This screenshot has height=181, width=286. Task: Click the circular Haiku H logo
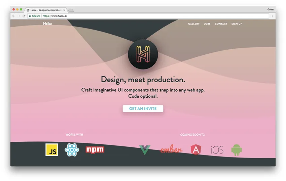pos(143,54)
